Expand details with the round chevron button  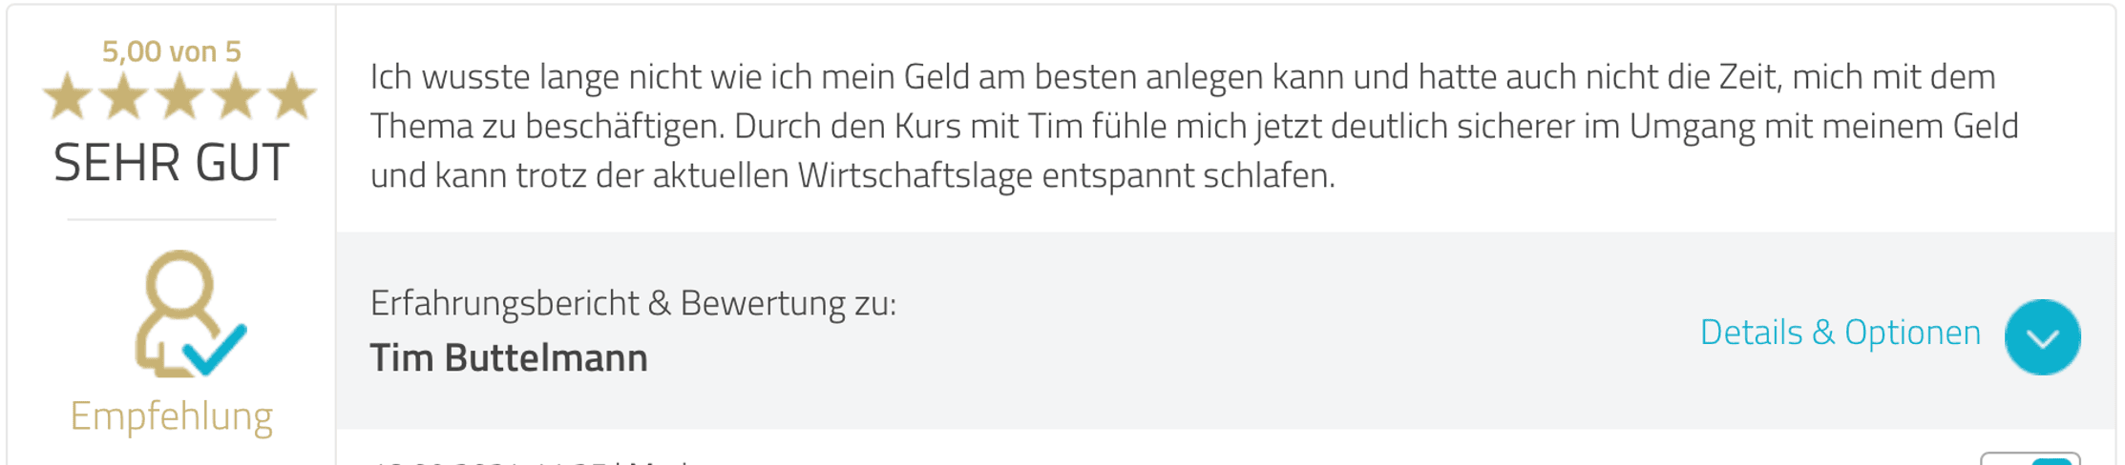click(x=2042, y=337)
